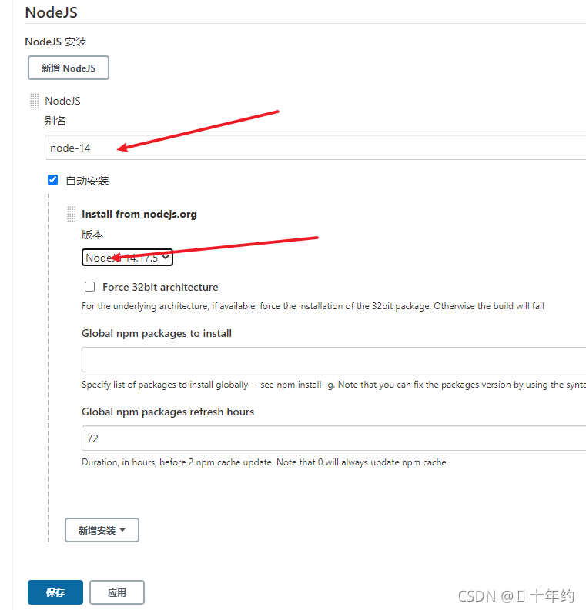Select the 别名 label text
Viewport: 586px width, 610px height.
[55, 121]
